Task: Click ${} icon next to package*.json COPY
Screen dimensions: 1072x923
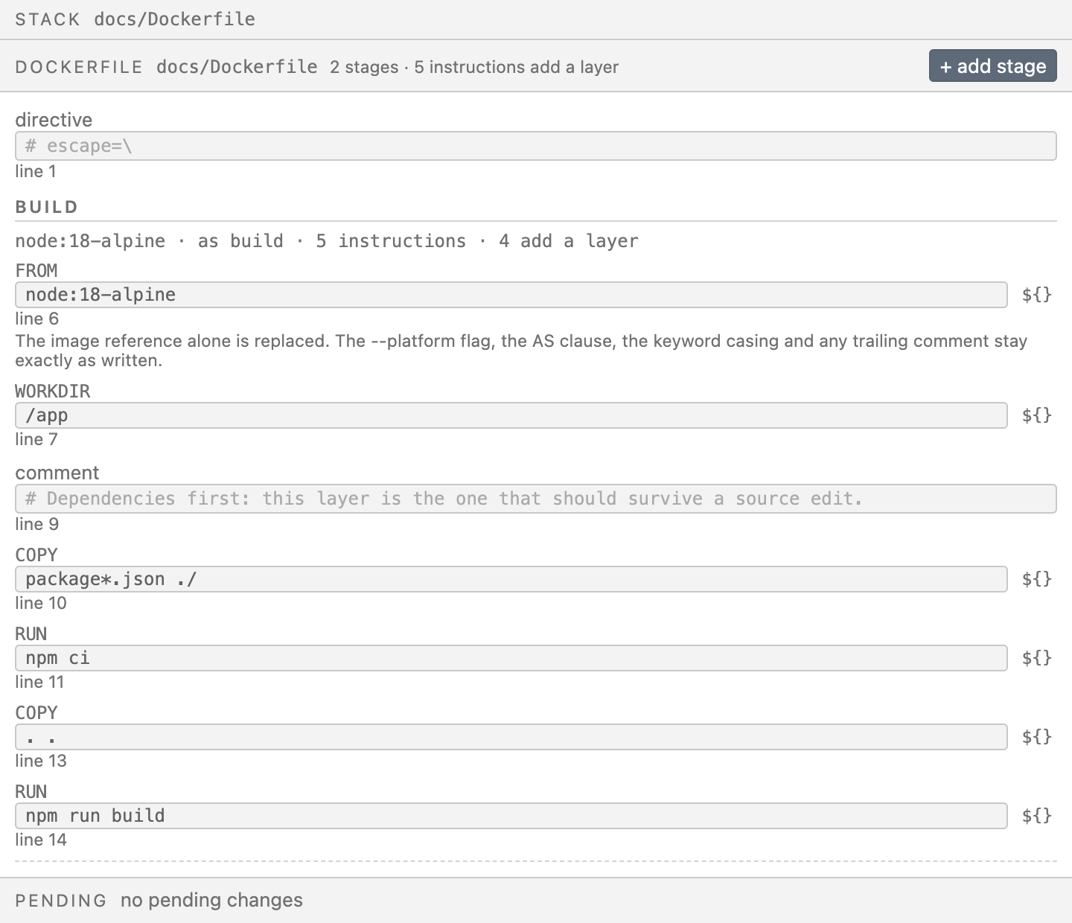Action: pos(1036,579)
